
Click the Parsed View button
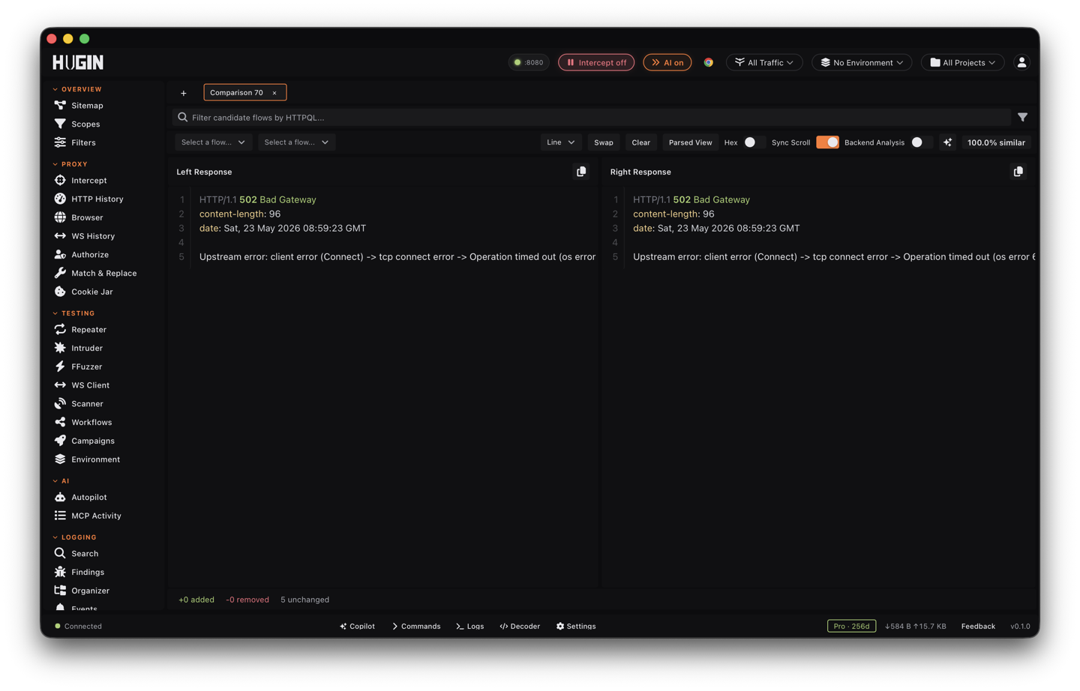690,142
